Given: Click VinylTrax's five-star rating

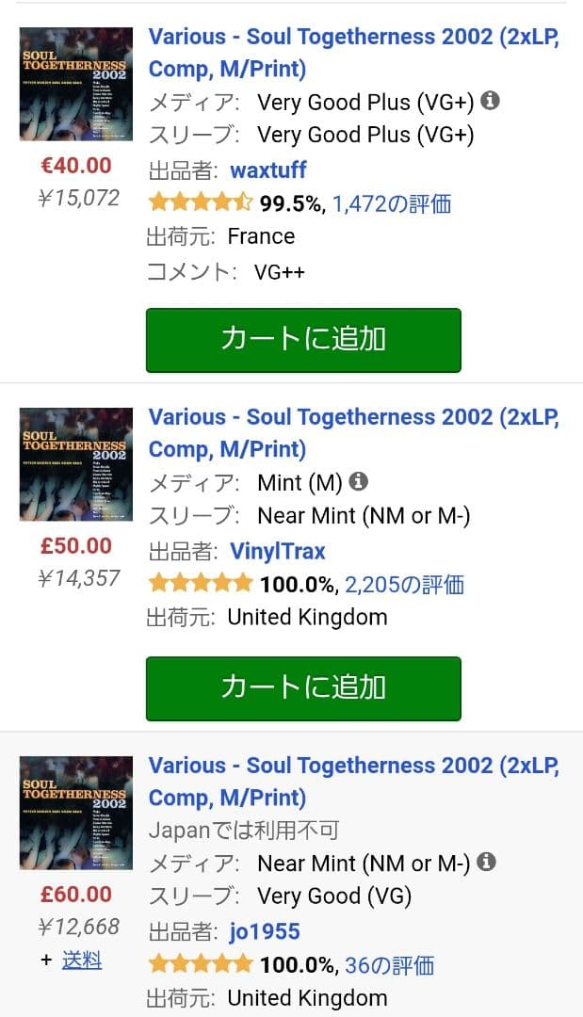Looking at the screenshot, I should [x=201, y=582].
